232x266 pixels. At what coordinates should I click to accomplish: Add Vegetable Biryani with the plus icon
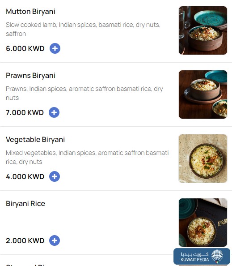coord(55,176)
